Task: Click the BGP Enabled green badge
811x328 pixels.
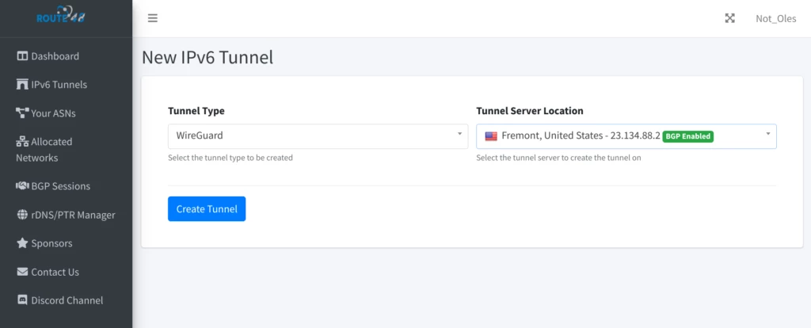Action: pos(687,136)
